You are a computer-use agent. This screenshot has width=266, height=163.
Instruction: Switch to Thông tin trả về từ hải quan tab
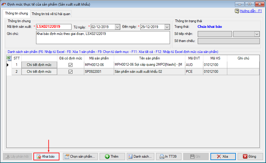click(51, 14)
